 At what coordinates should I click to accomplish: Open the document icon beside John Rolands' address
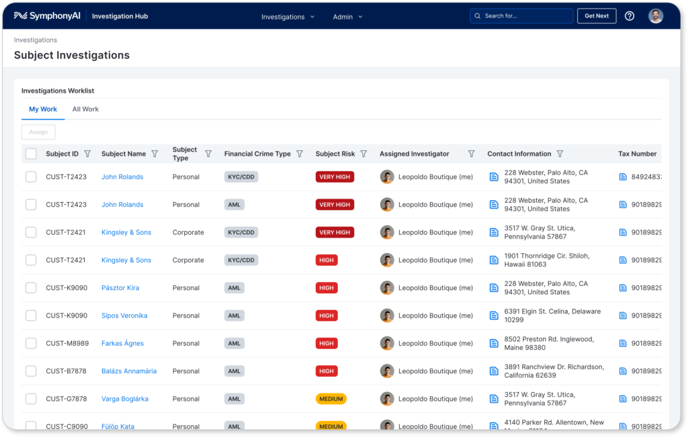(494, 177)
